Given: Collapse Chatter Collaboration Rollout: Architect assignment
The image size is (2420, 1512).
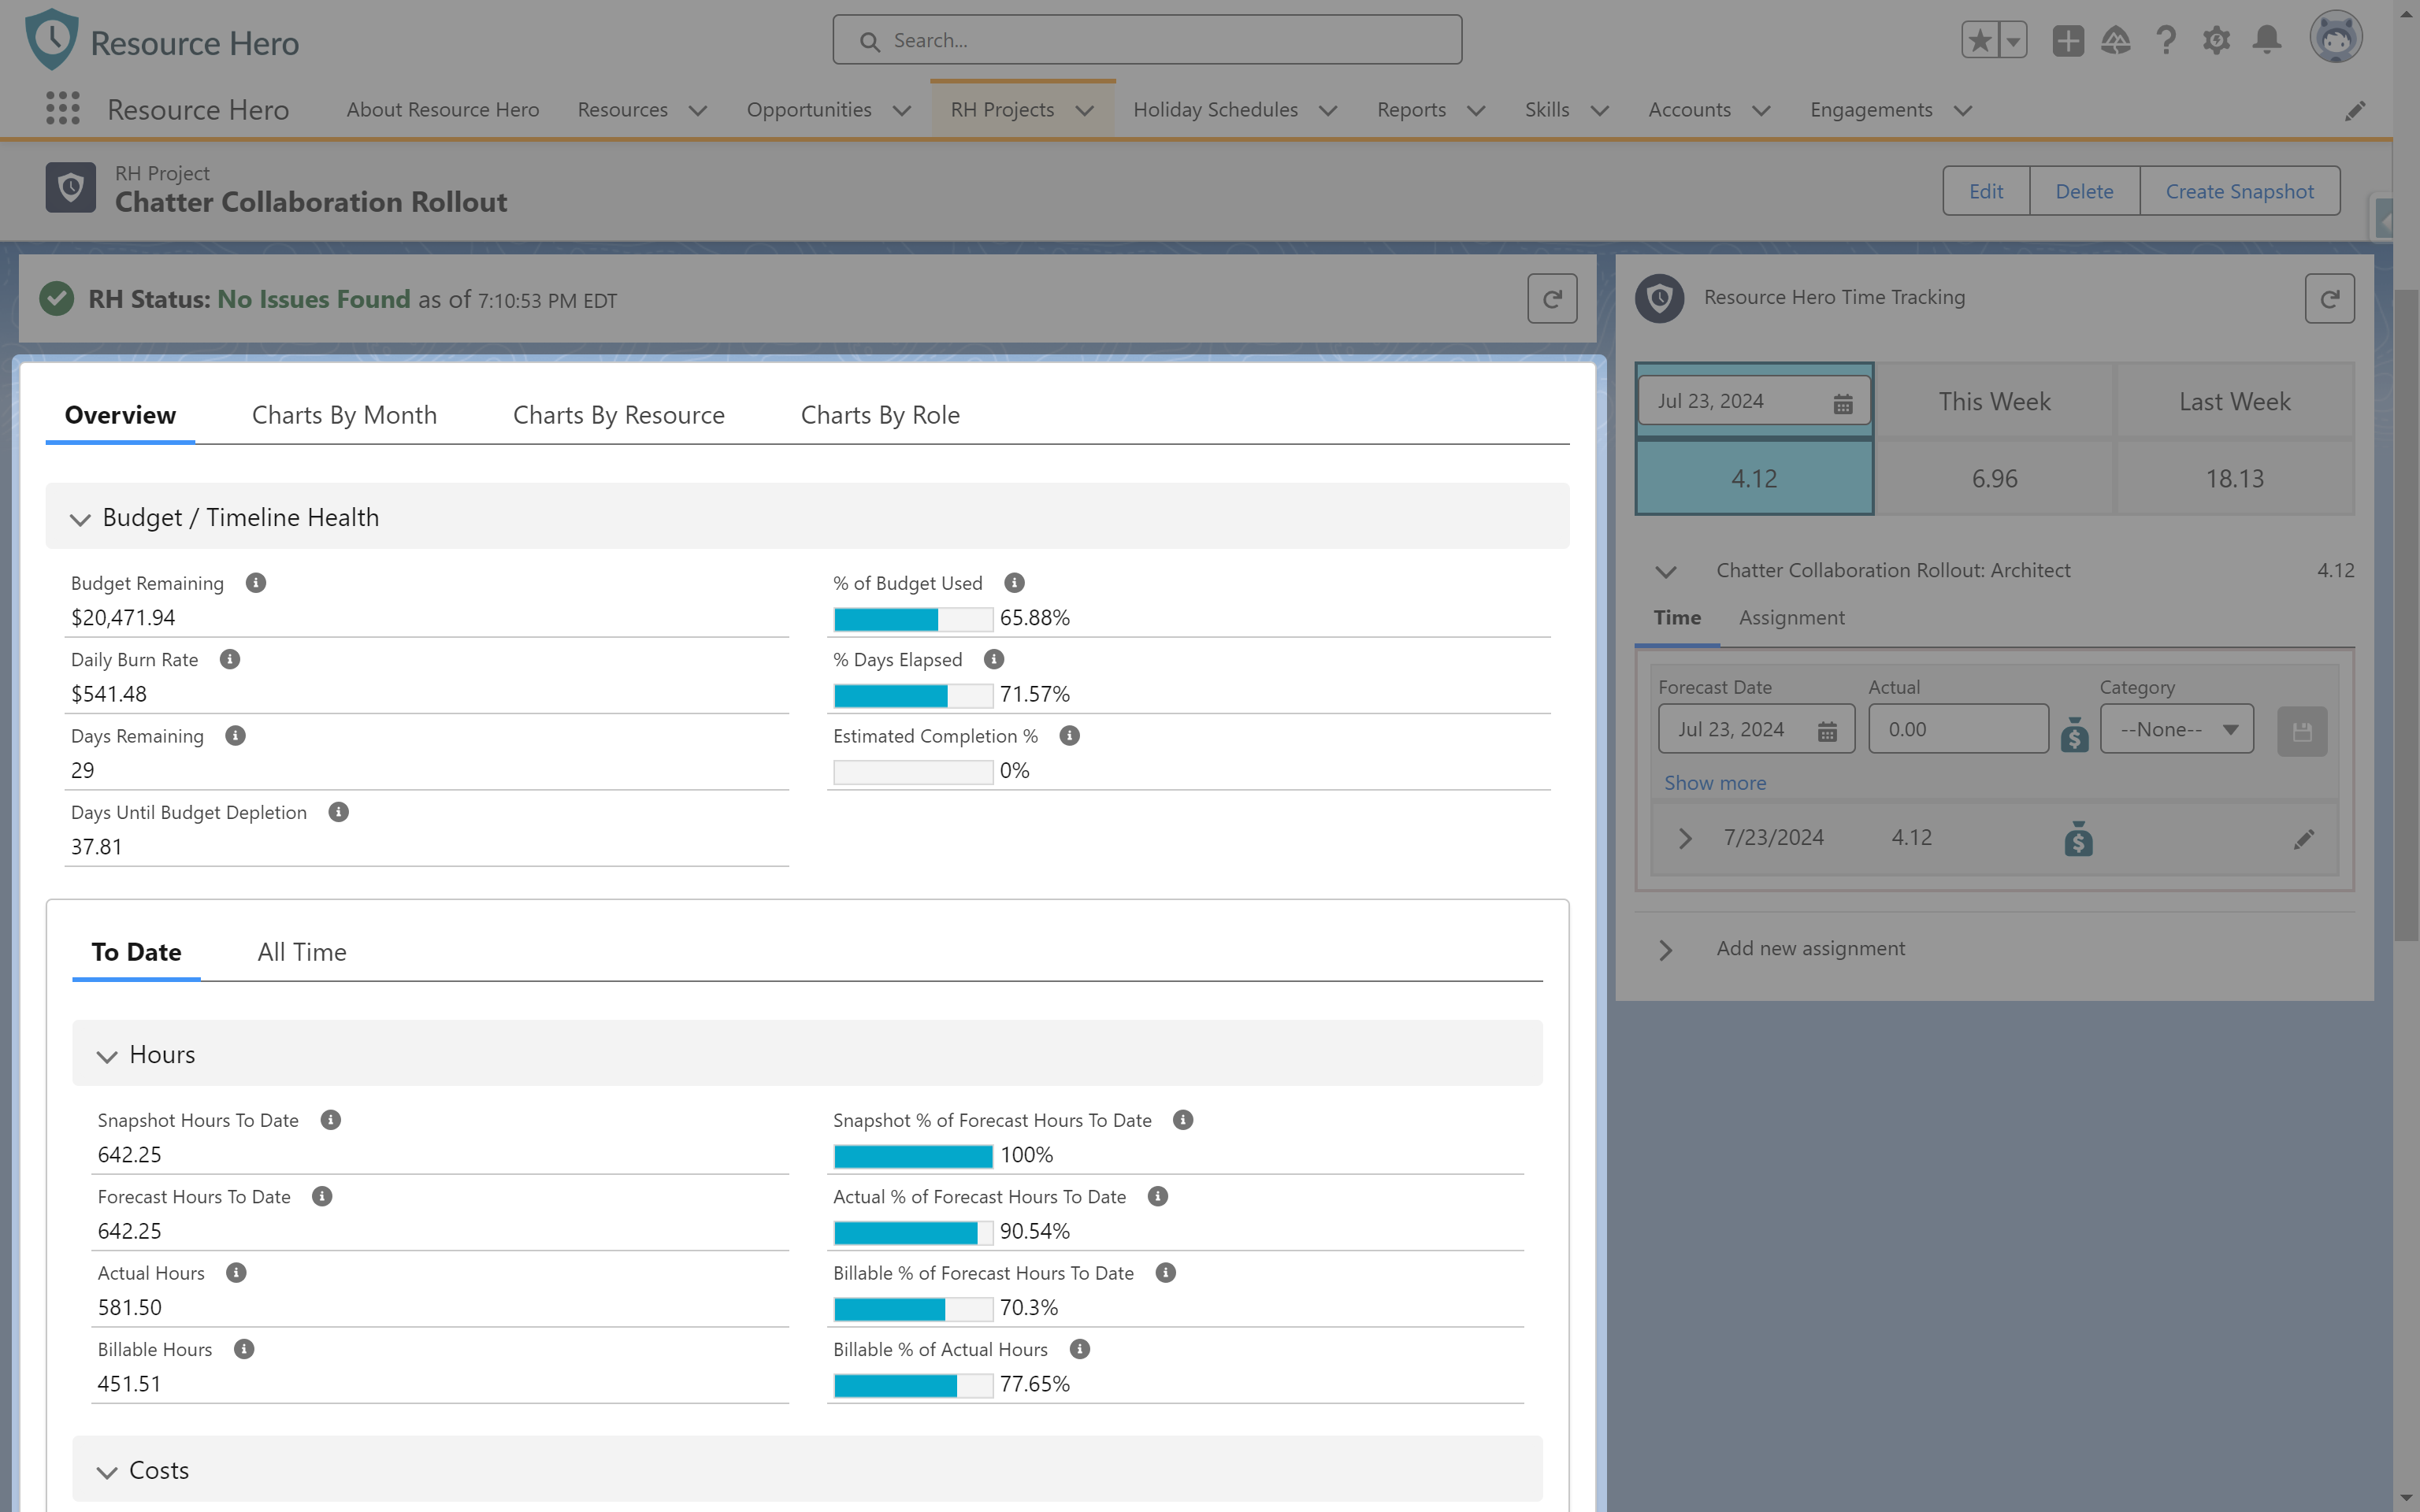Looking at the screenshot, I should point(1665,571).
